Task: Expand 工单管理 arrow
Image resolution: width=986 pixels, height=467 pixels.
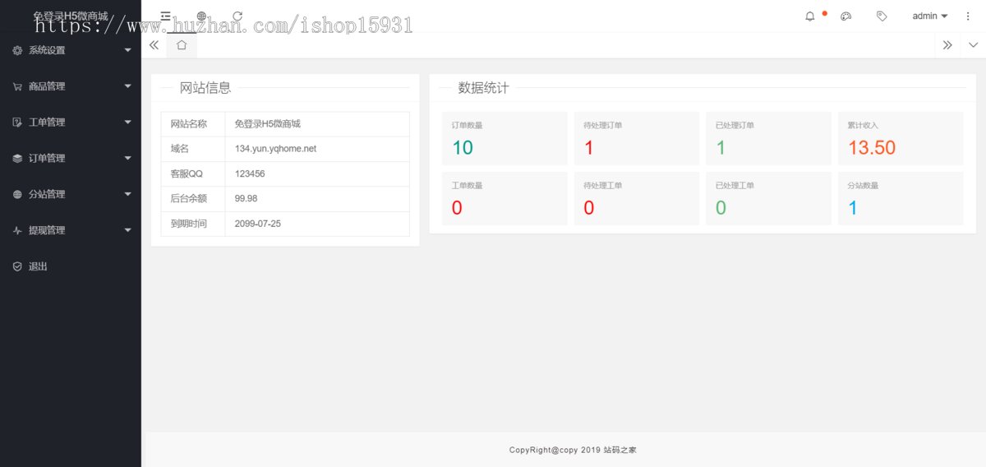Action: coord(127,123)
